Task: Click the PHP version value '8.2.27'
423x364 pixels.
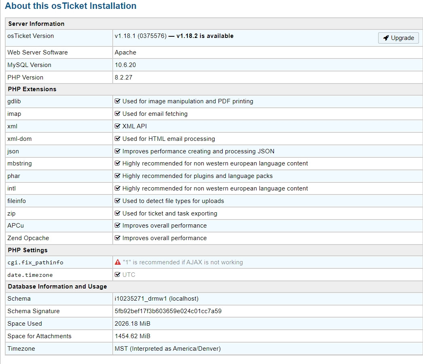Action: click(123, 77)
